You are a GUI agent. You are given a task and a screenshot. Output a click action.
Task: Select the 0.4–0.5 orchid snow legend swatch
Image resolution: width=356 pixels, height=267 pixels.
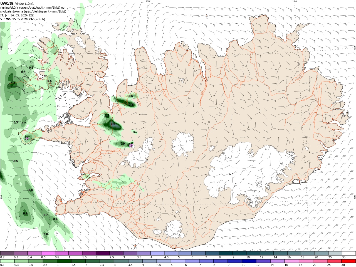[x=34, y=253]
